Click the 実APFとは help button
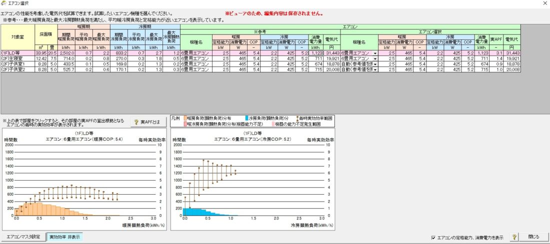550x244 pixels. click(147, 122)
